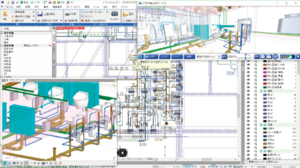Screen dimensions: 300x168
Task: Click the printer icon in CG toolbar
Action: (269, 57)
